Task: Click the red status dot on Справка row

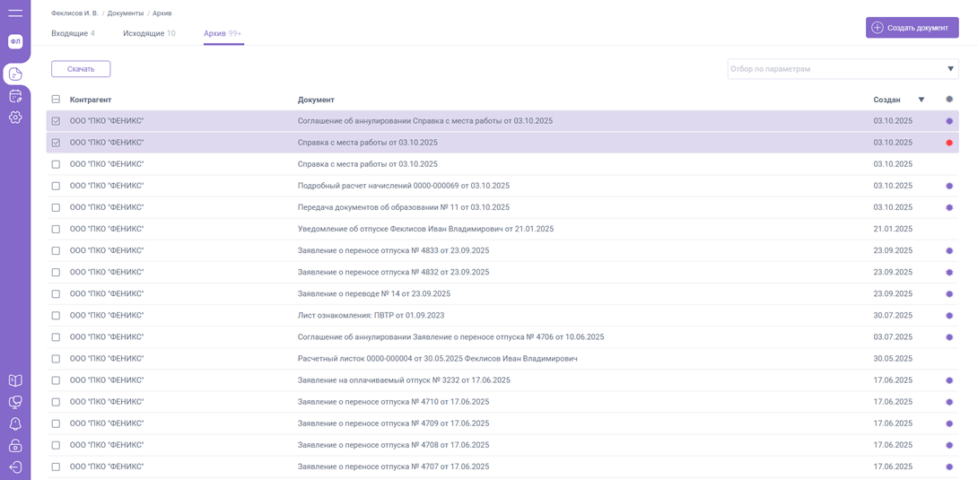Action: pyautogui.click(x=949, y=143)
